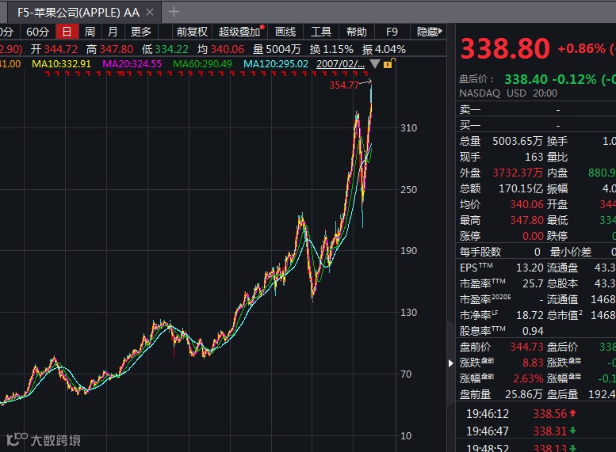The height and width of the screenshot is (452, 616).
Task: Click the 310 price axis label
Action: [x=408, y=128]
